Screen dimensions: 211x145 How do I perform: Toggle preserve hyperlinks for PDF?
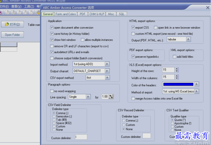click(x=133, y=57)
